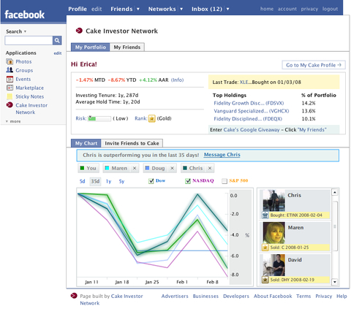The width and height of the screenshot is (351, 314).
Task: Open Developers link in footer
Action: click(236, 296)
